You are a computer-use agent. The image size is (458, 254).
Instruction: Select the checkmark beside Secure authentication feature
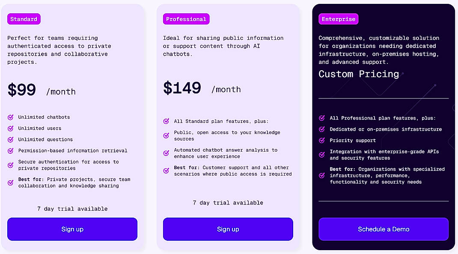(10, 164)
